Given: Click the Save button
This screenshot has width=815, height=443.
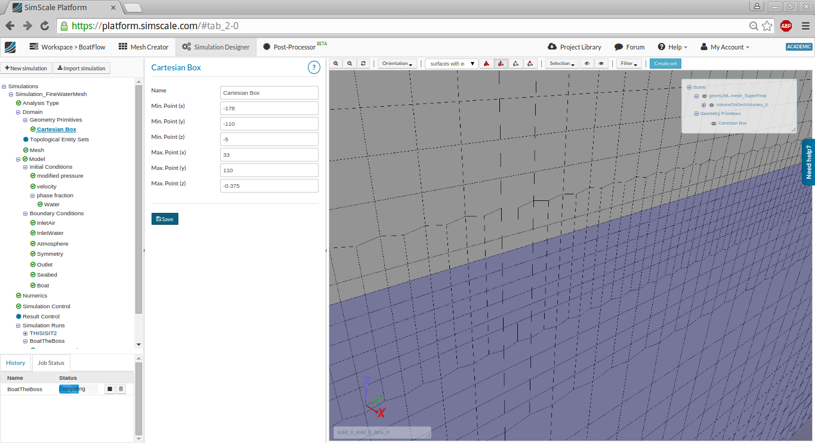Looking at the screenshot, I should point(165,219).
